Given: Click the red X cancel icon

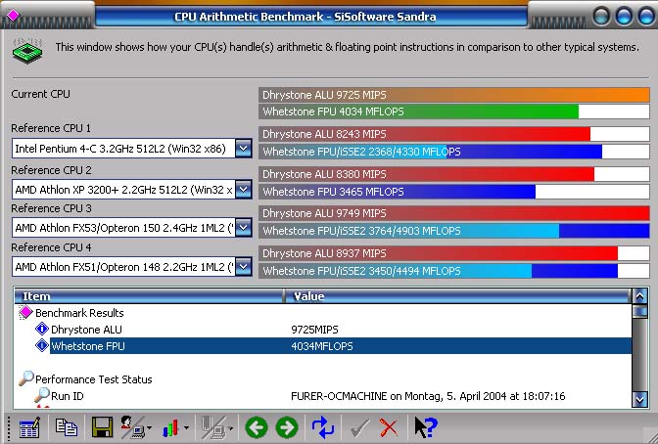Looking at the screenshot, I should tap(389, 427).
